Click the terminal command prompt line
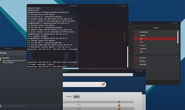 [47, 67]
